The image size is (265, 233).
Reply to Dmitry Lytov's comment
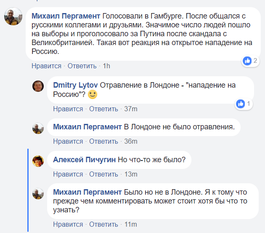coord(103,109)
